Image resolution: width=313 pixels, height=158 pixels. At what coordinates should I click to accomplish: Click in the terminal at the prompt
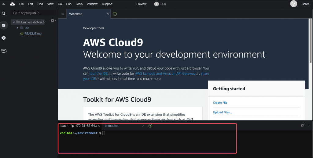104,133
